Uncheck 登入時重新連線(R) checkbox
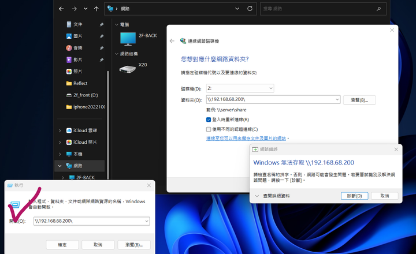Image resolution: width=416 pixels, height=254 pixels. [209, 119]
